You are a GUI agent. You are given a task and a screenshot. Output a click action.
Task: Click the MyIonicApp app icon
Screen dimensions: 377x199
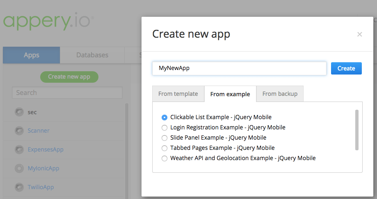19,168
